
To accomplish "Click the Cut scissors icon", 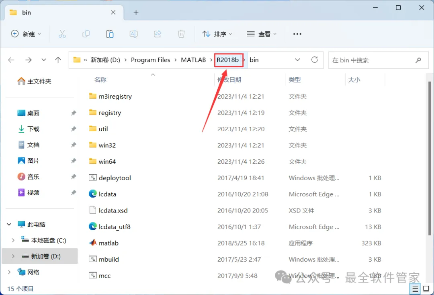I will click(62, 34).
